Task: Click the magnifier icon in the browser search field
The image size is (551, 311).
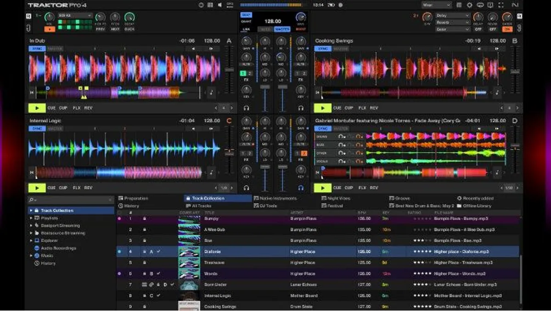Action: [31, 199]
